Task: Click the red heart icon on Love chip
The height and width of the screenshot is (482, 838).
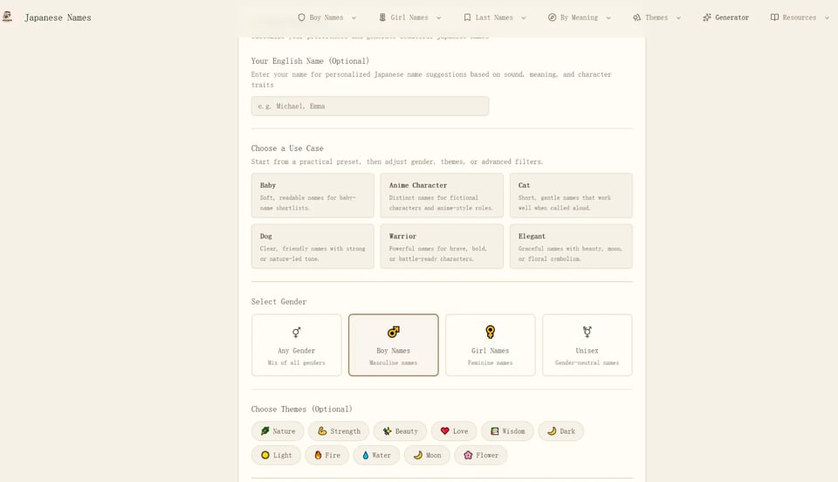Action: click(x=444, y=430)
